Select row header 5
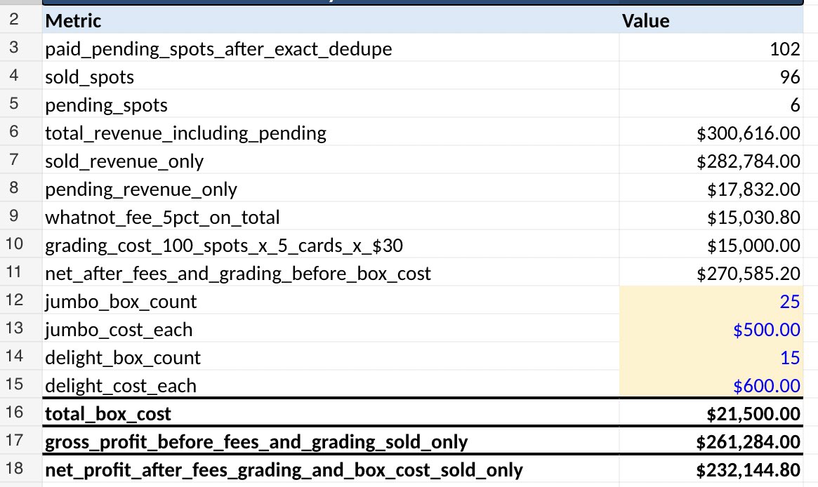 [21, 104]
